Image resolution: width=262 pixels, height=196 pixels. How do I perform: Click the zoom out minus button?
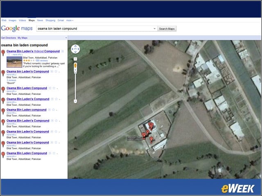coord(75,101)
